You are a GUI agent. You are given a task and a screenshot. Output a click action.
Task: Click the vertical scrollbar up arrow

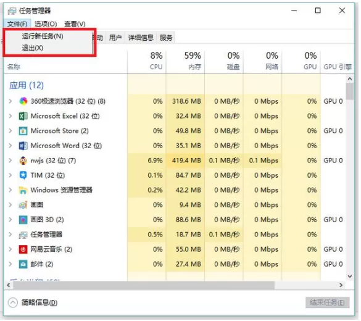tap(350, 79)
